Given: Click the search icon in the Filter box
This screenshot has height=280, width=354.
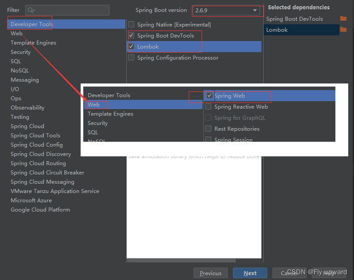Looking at the screenshot, I should click(x=31, y=10).
